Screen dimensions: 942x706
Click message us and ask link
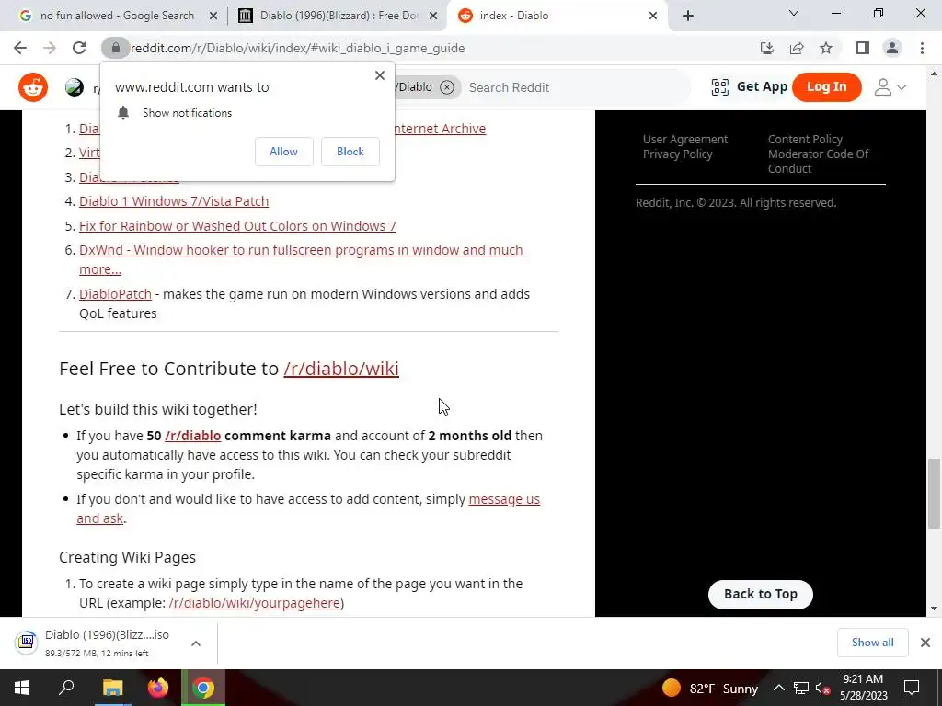(504, 499)
